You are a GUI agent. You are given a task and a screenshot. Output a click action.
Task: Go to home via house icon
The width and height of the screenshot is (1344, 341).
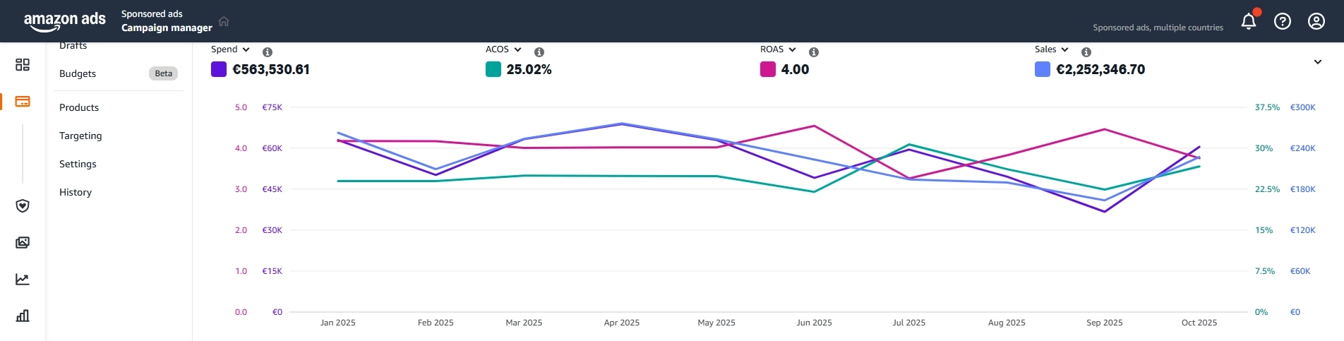coord(224,21)
